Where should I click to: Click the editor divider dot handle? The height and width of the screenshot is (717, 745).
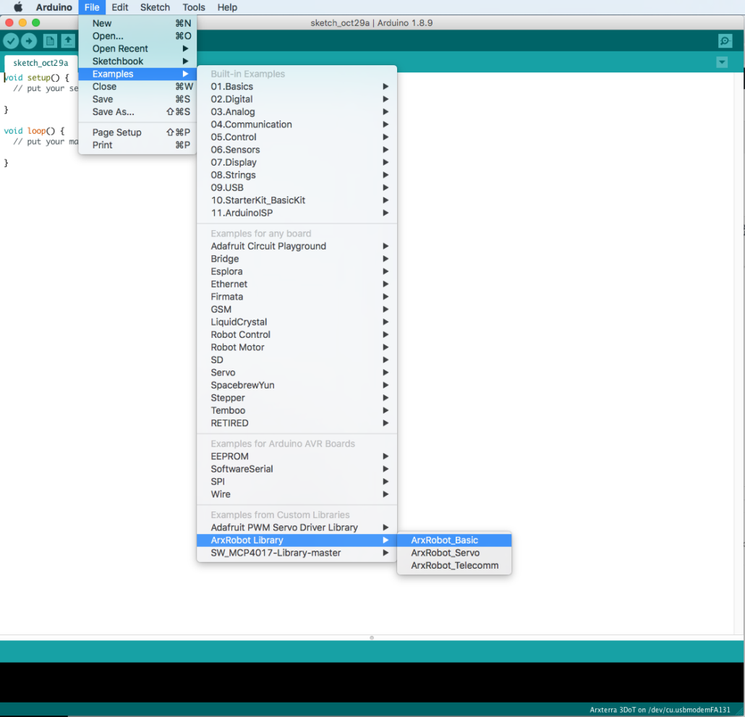point(371,637)
